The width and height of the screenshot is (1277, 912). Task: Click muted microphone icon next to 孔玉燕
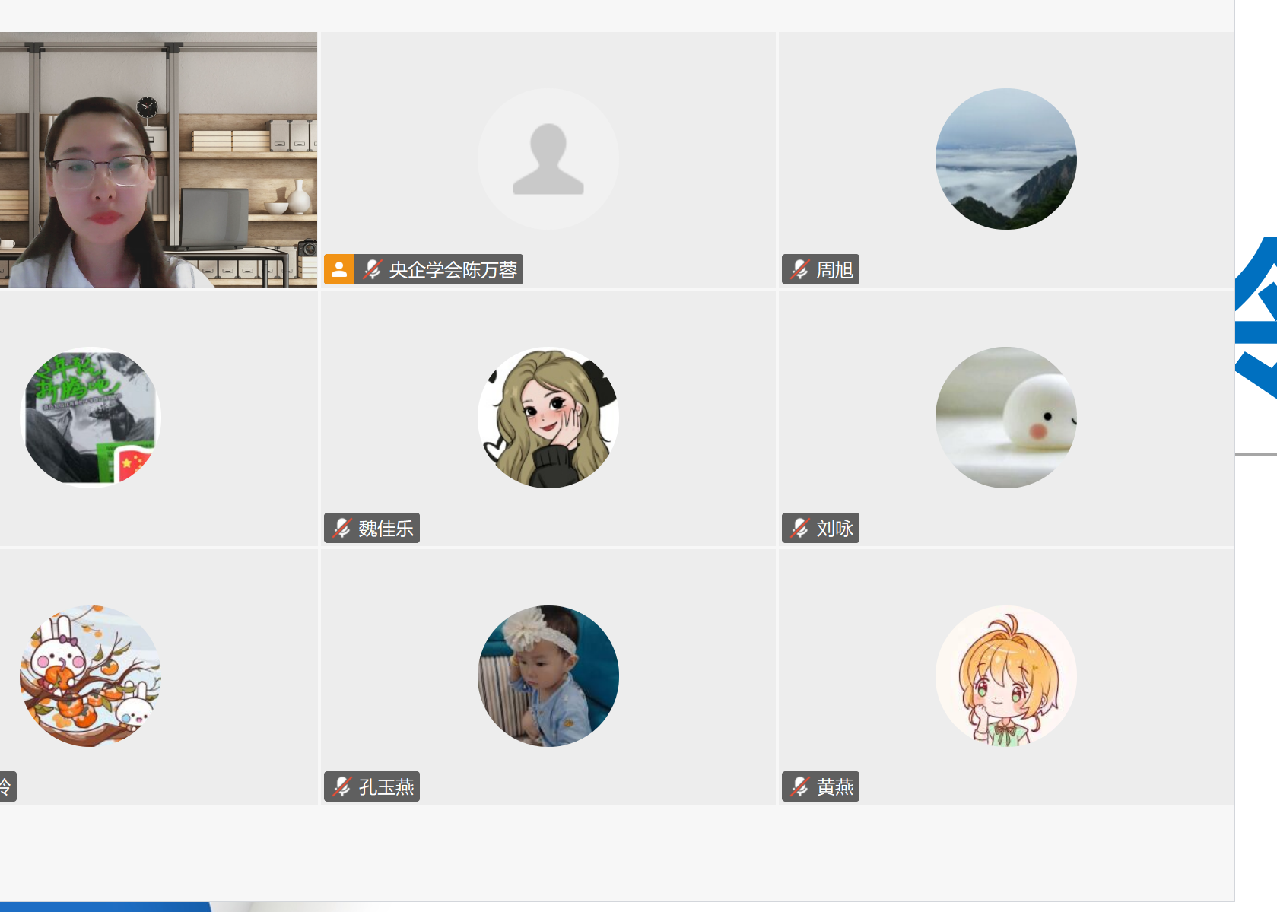341,786
